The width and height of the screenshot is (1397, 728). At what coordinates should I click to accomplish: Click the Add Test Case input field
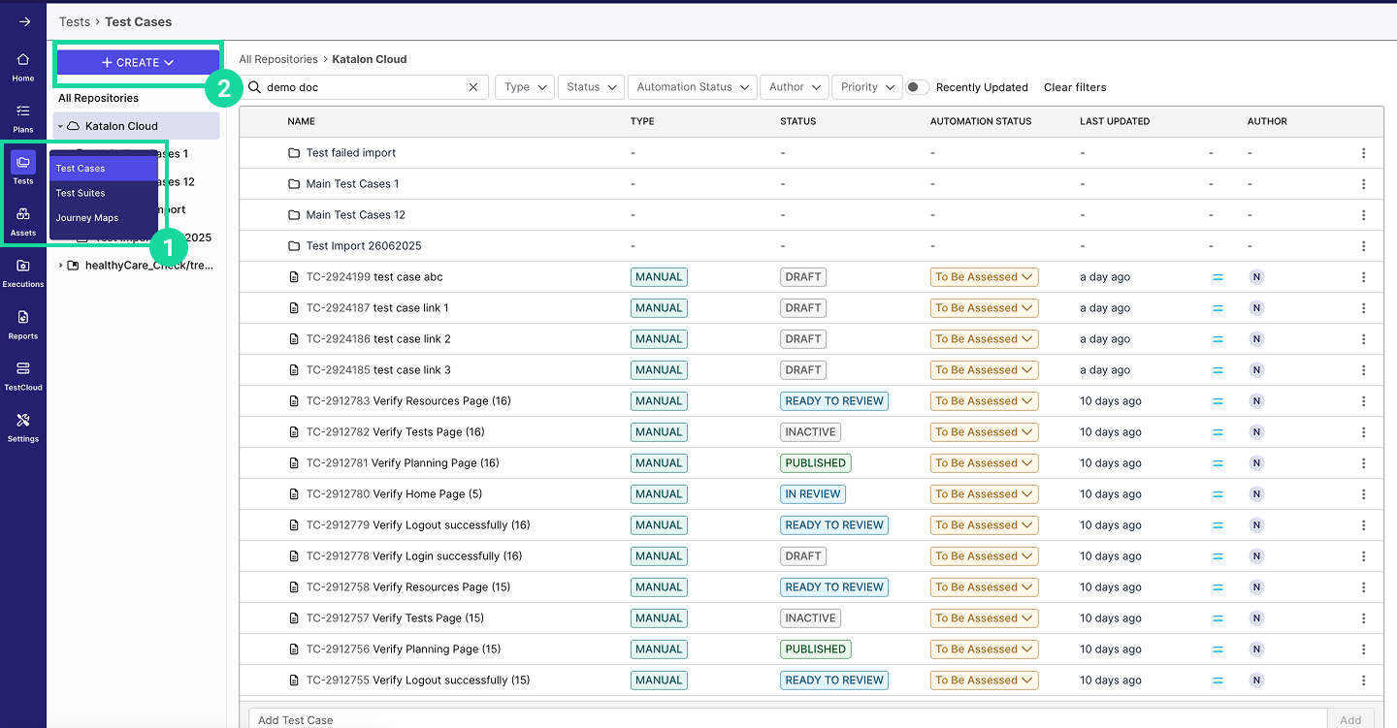(x=788, y=720)
